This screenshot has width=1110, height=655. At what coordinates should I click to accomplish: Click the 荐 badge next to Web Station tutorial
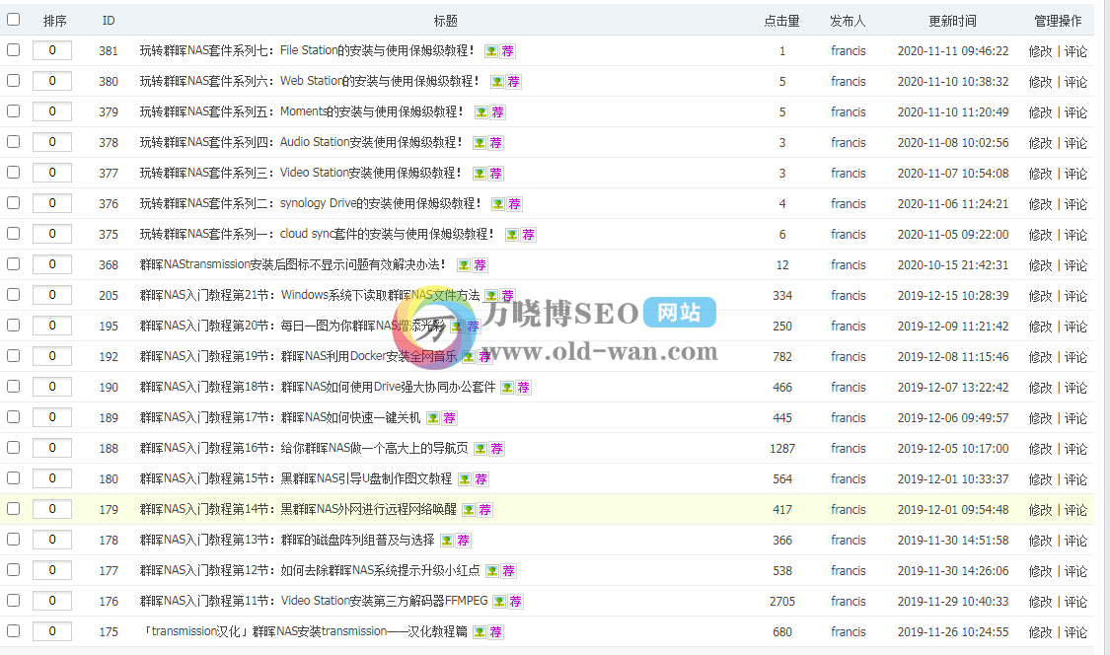(x=514, y=81)
